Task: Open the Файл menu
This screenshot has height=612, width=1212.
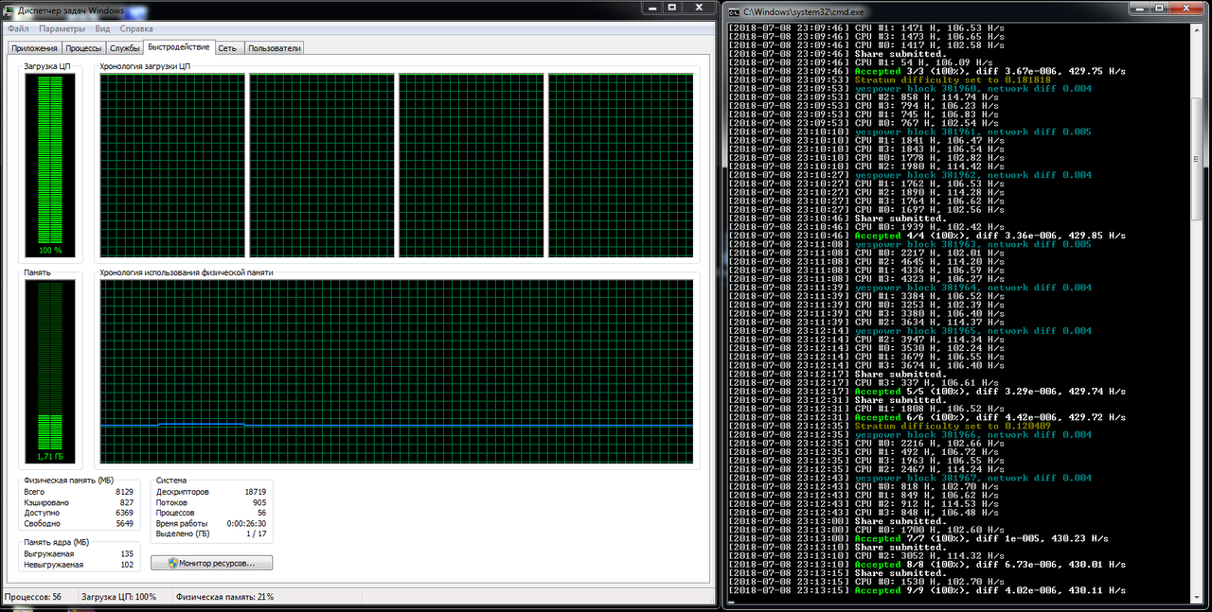Action: click(17, 29)
